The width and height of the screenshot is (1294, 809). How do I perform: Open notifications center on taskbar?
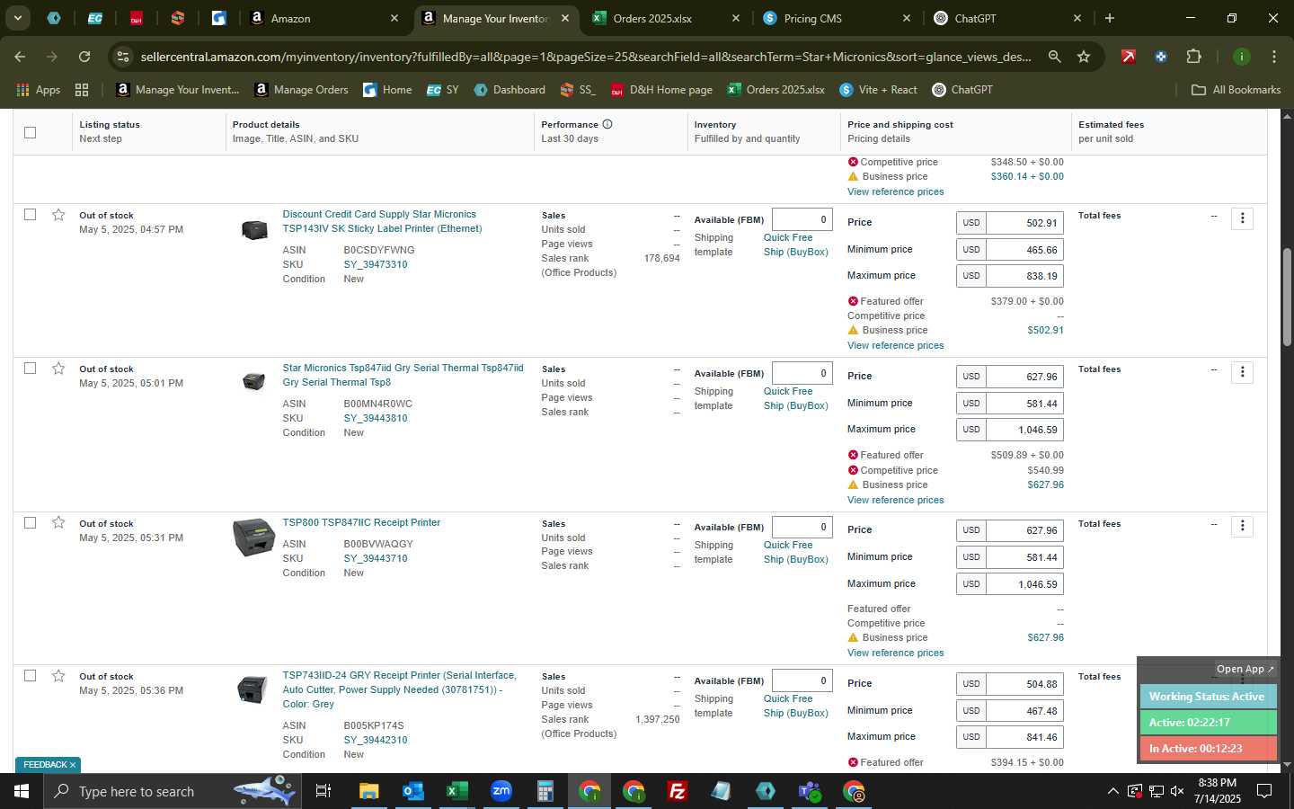point(1263,791)
